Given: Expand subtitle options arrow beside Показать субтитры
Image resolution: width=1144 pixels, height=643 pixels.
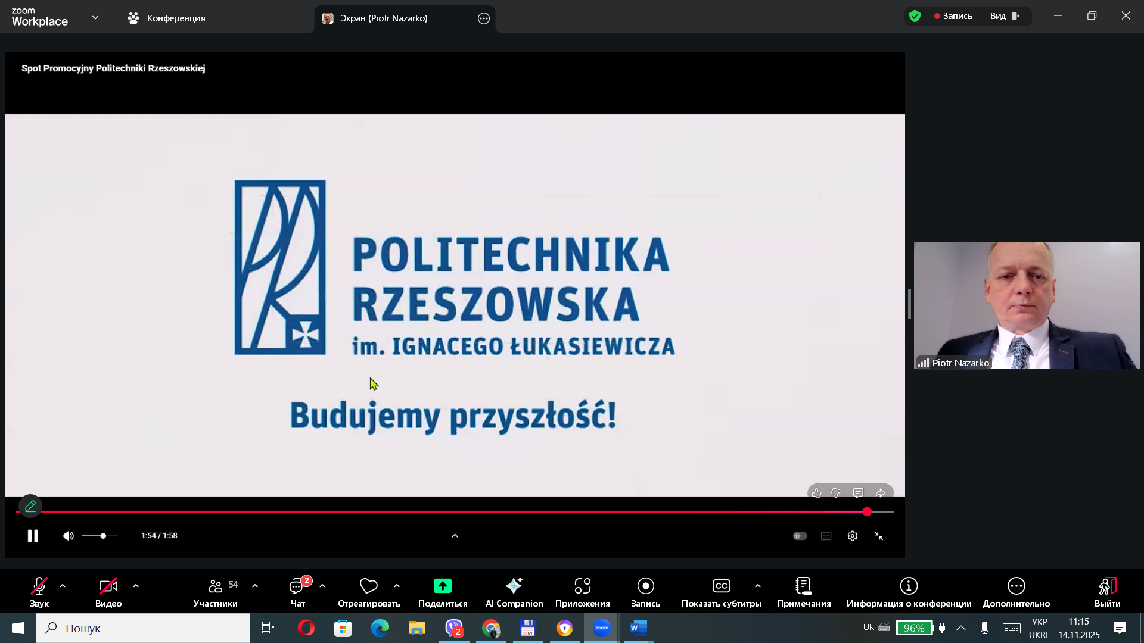Looking at the screenshot, I should [757, 586].
